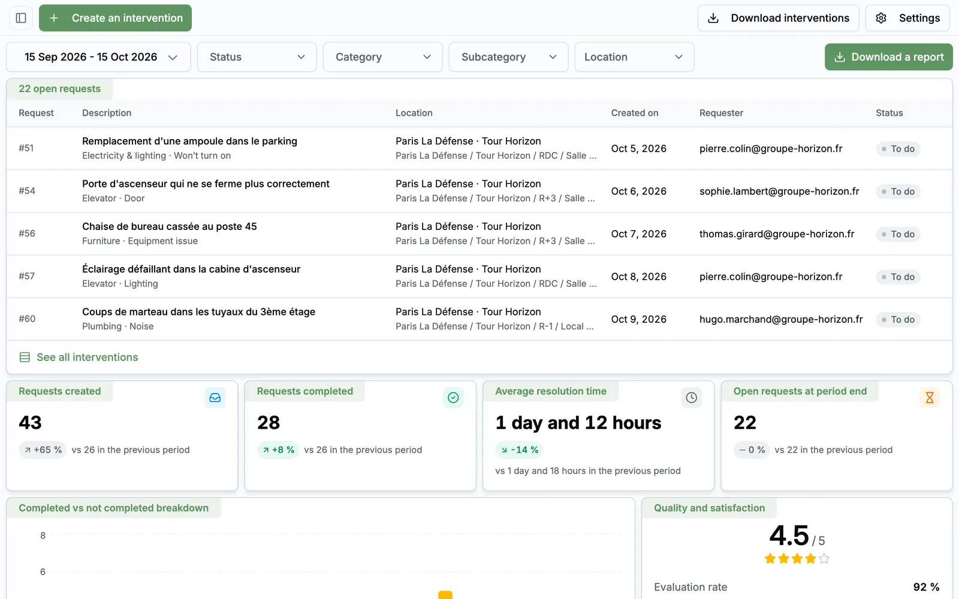The image size is (959, 599).
Task: Open the Location filter dropdown
Action: 634,57
